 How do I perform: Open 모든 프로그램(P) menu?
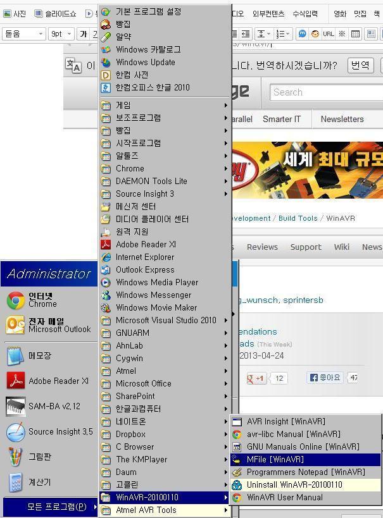[50, 507]
